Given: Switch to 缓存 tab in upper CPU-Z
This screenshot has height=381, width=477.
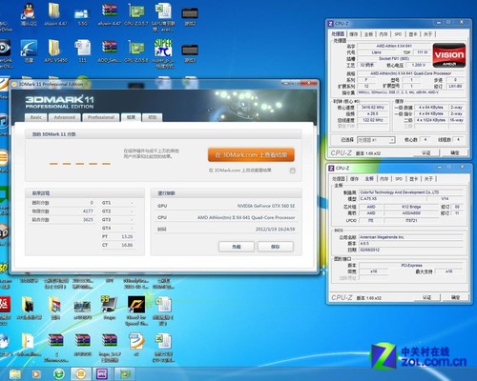Looking at the screenshot, I should [353, 34].
